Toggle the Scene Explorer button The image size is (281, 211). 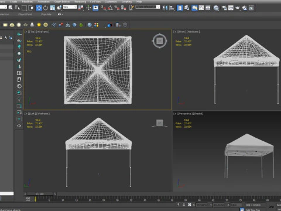click(180, 8)
